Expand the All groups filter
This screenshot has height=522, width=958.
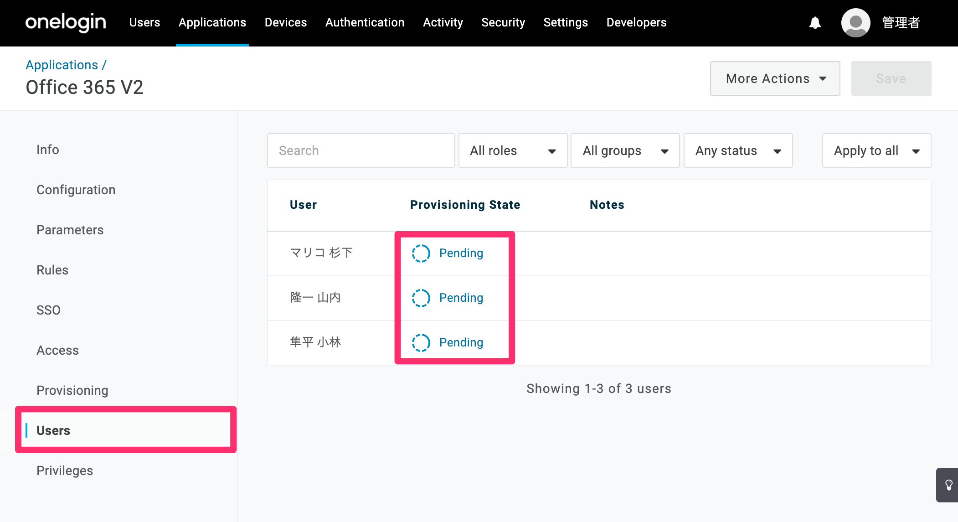625,150
